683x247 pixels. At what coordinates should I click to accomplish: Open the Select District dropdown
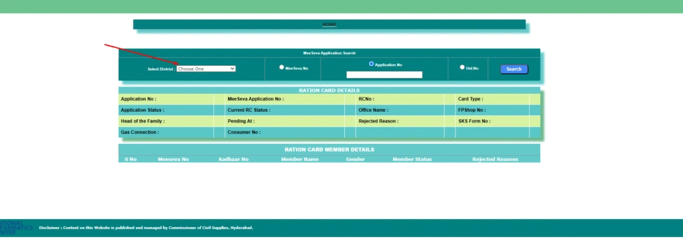click(206, 69)
